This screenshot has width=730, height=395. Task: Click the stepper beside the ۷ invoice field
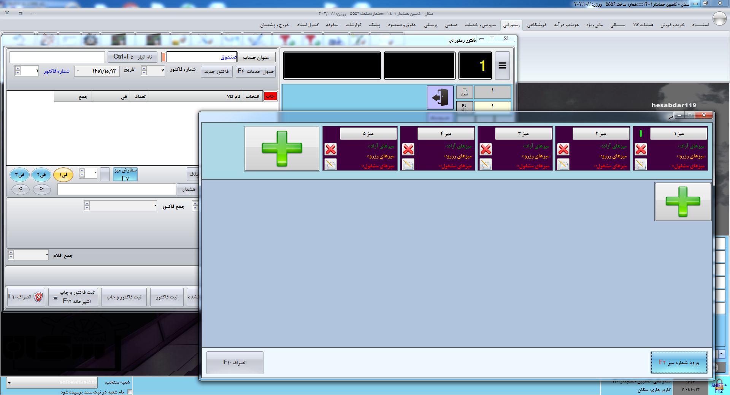(x=144, y=71)
